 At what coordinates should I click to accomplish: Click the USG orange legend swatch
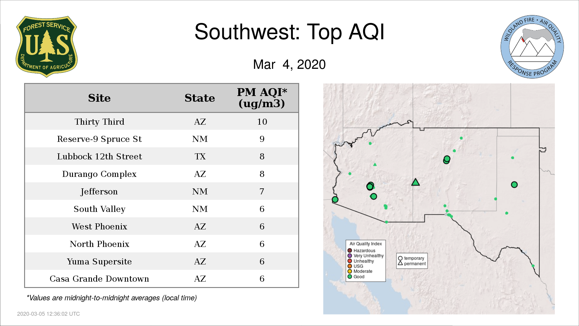coord(350,266)
